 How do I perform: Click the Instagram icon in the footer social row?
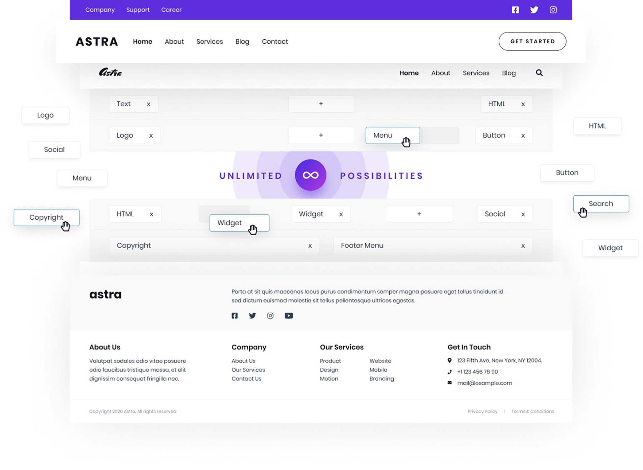(x=270, y=315)
